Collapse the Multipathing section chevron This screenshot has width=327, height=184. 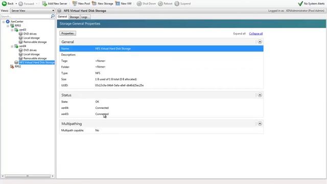pos(260,124)
